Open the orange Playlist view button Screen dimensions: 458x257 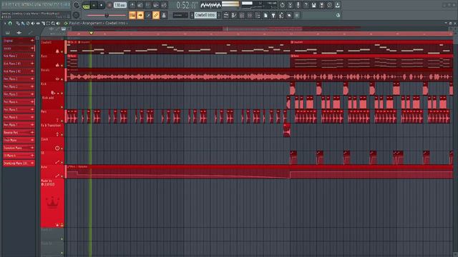[132, 15]
